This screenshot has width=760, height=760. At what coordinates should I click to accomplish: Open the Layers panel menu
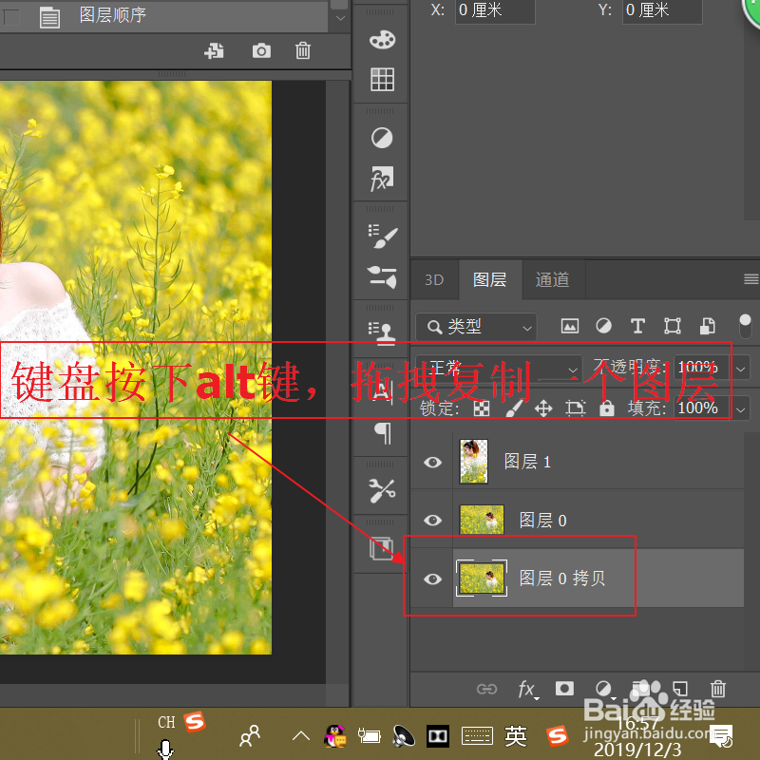(x=750, y=279)
